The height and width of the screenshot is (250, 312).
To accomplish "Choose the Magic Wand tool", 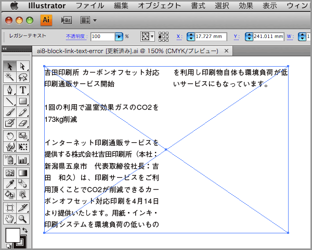I will coord(10,78).
